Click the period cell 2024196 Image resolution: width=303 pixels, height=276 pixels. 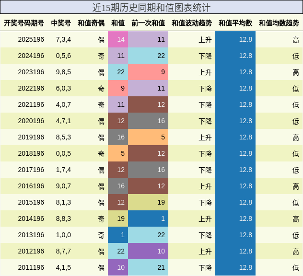click(31, 56)
